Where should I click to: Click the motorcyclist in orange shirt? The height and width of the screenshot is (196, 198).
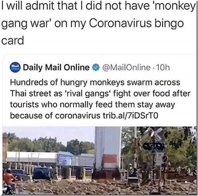tap(9, 181)
